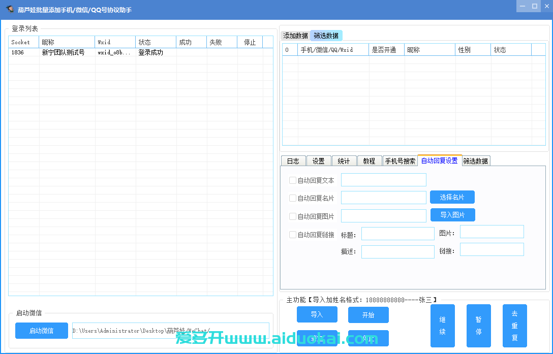Switch to the 添加数据 tab
The image size is (553, 354).
pos(295,36)
